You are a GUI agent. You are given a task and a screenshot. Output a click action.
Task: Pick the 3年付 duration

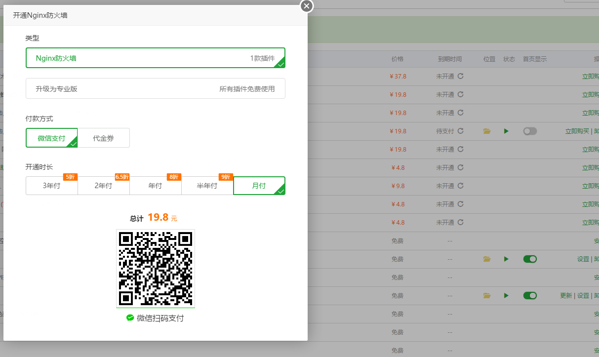[52, 186]
